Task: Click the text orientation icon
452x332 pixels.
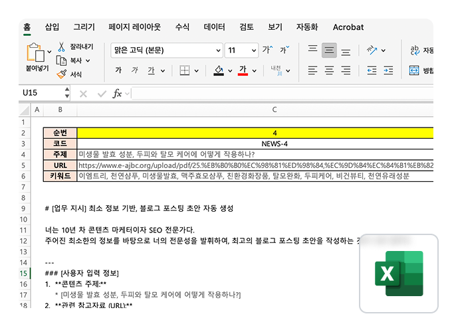Action: pyautogui.click(x=372, y=50)
